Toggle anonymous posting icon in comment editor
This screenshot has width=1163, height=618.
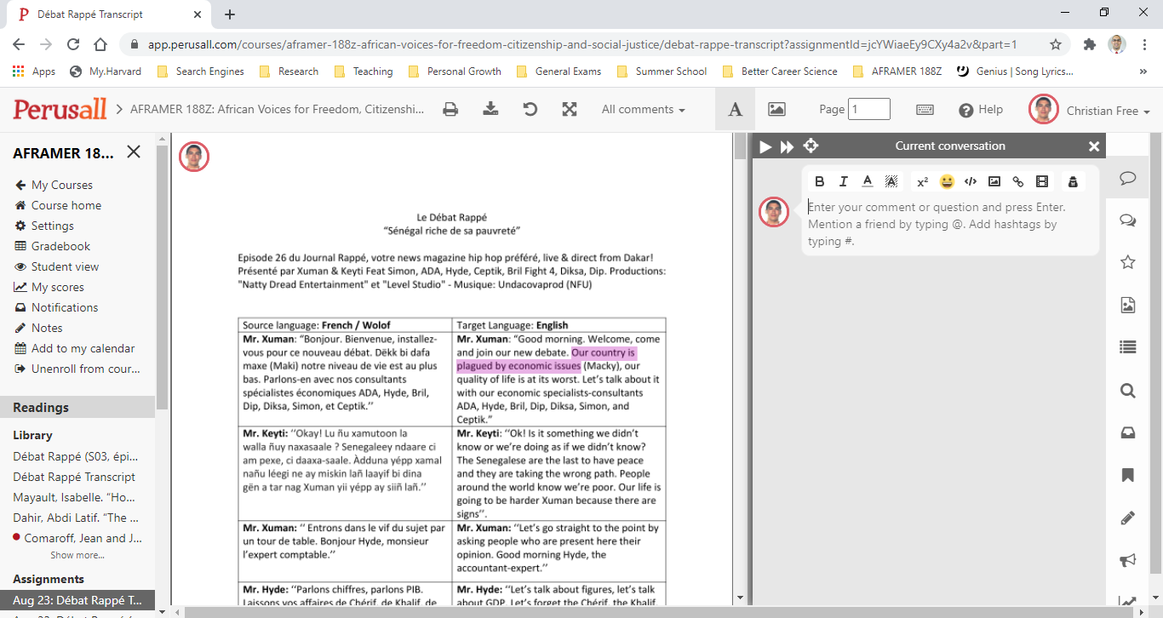coord(1072,181)
